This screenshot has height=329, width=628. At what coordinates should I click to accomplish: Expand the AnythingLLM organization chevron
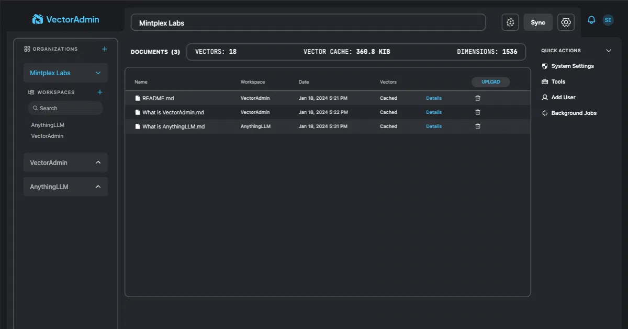point(98,186)
